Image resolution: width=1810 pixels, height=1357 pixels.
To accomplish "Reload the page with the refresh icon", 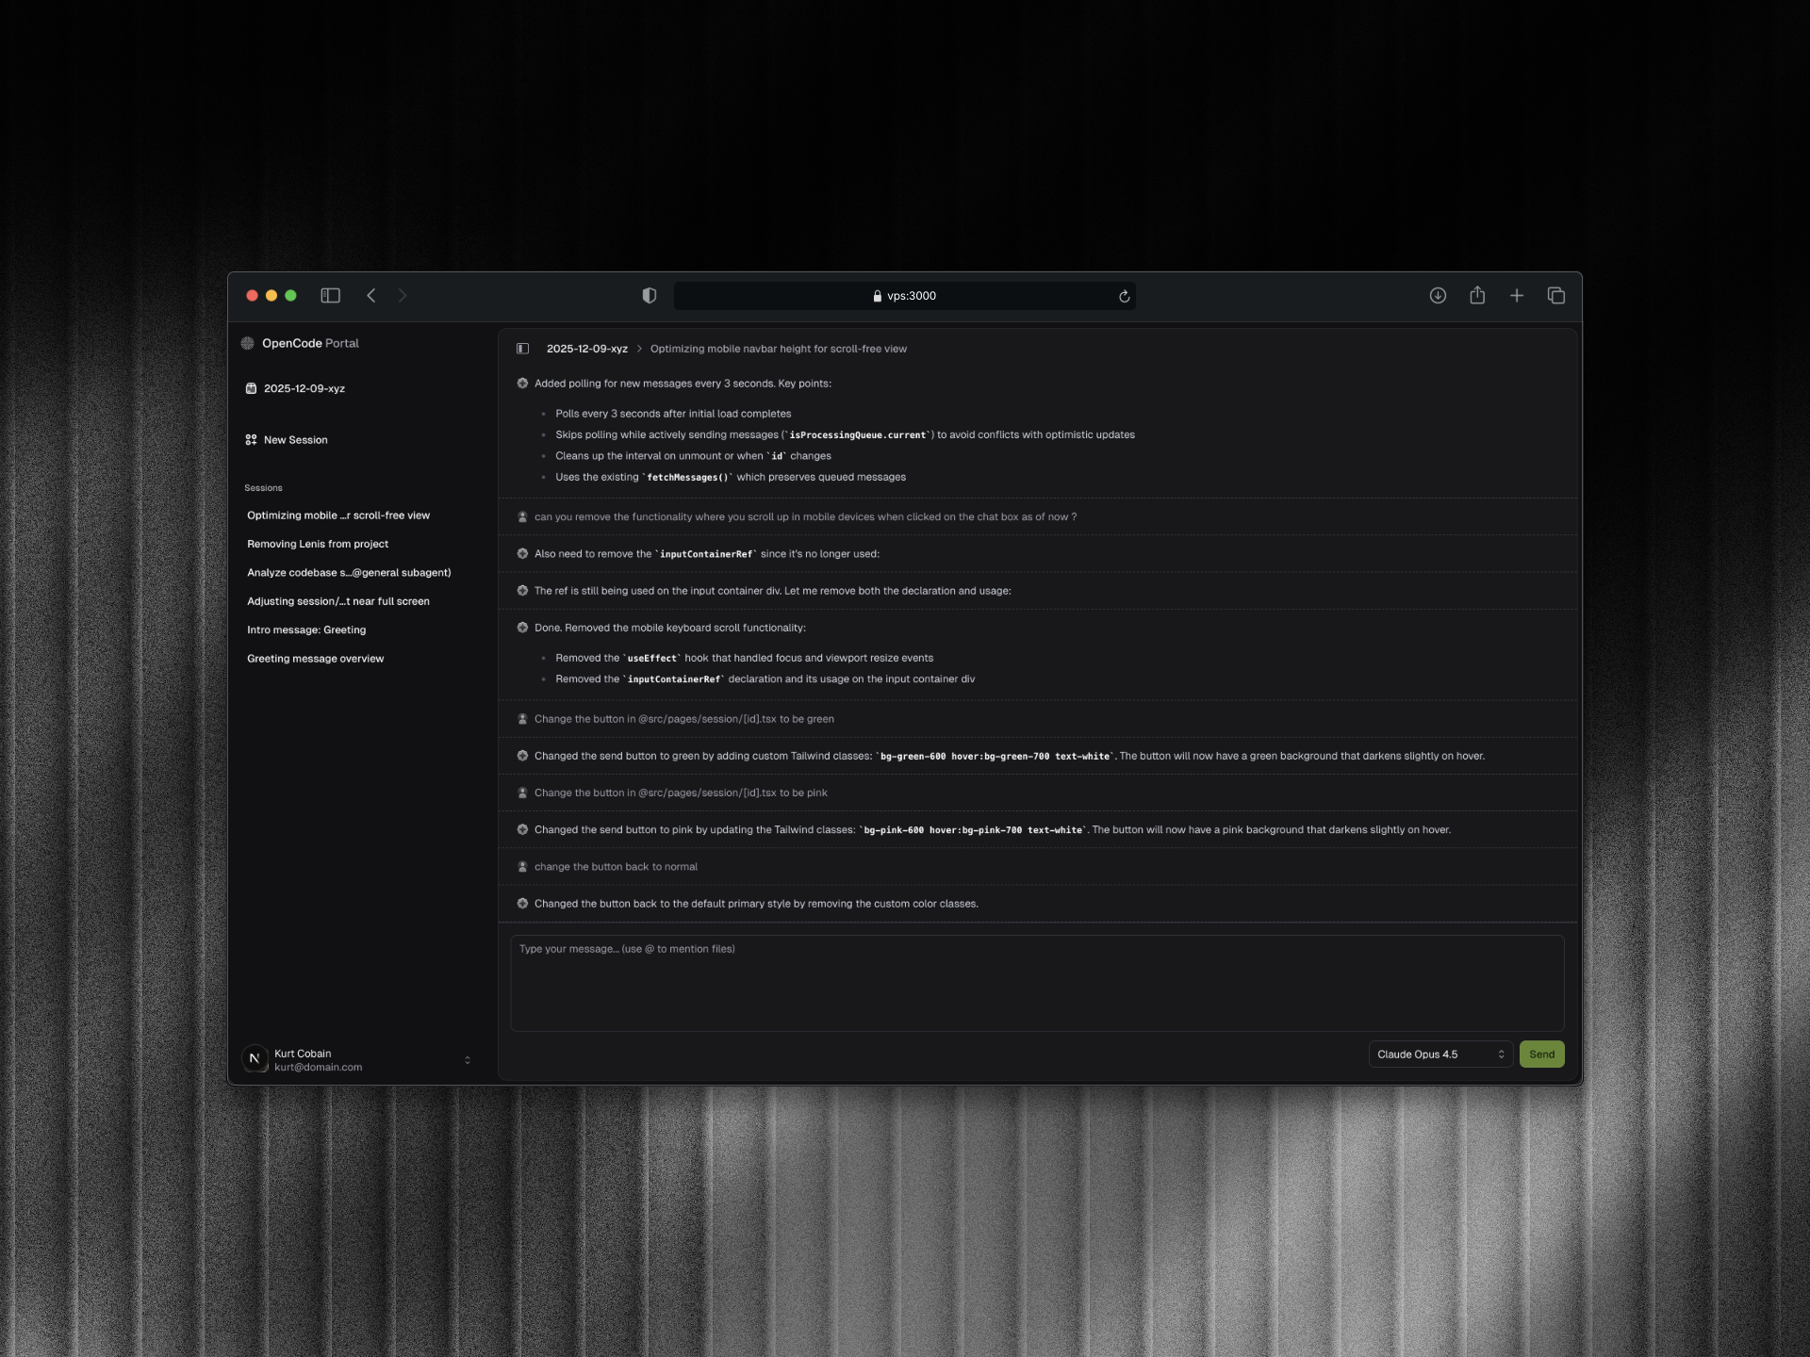I will [1124, 297].
